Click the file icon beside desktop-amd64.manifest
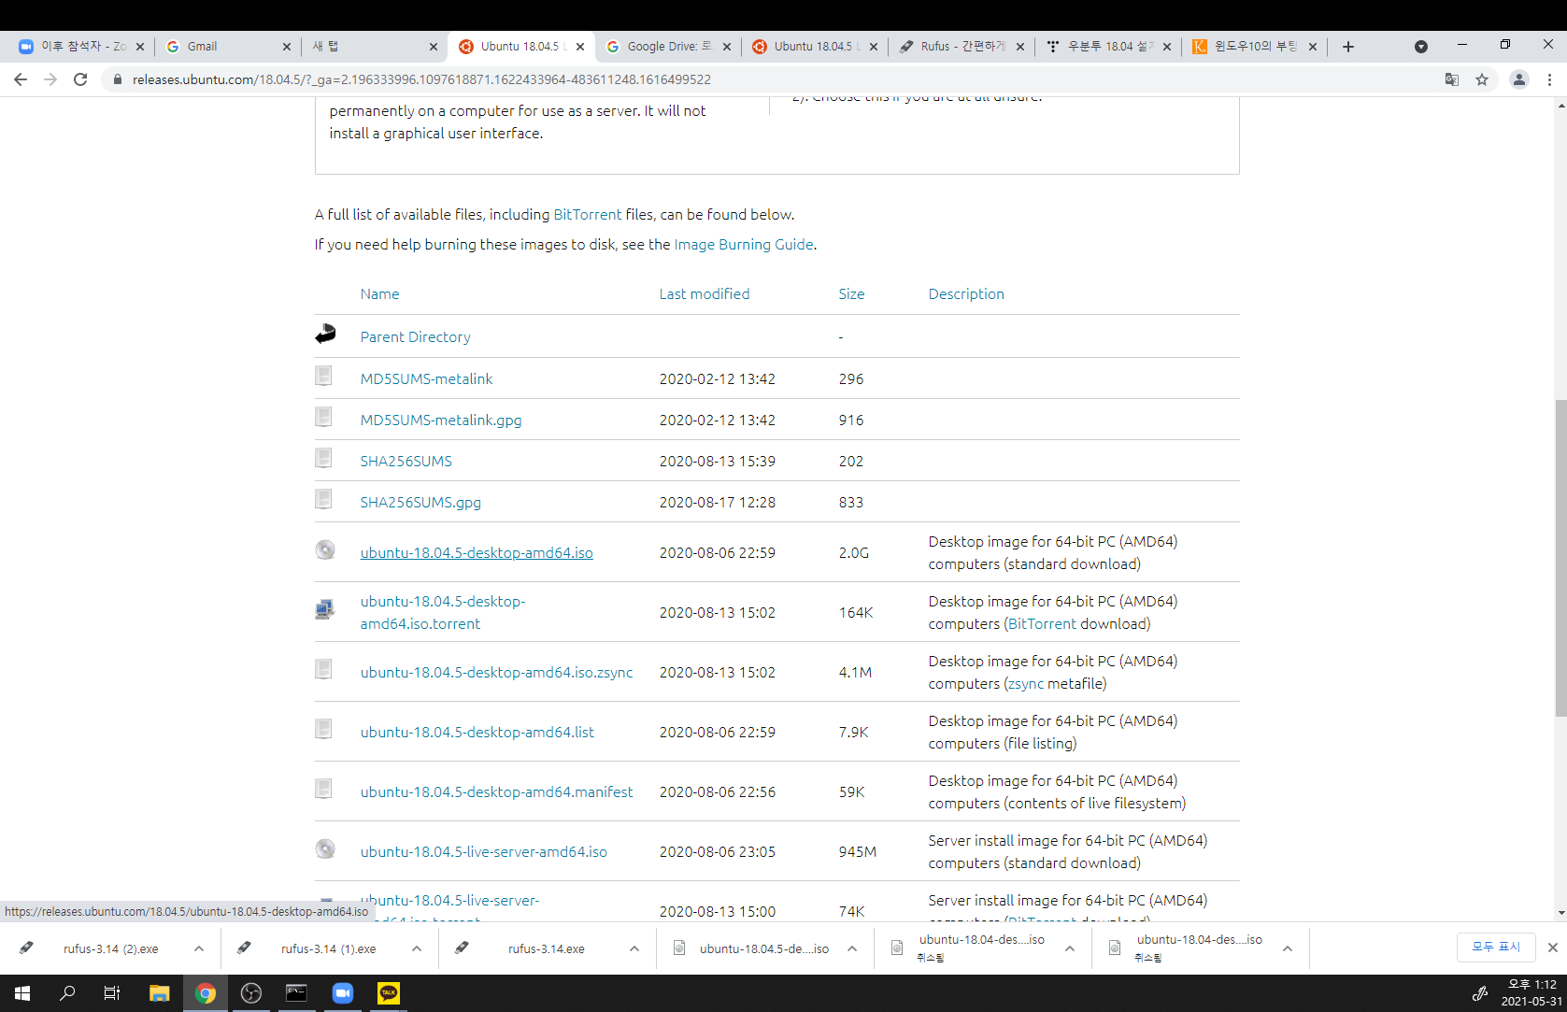The image size is (1567, 1012). [x=323, y=789]
